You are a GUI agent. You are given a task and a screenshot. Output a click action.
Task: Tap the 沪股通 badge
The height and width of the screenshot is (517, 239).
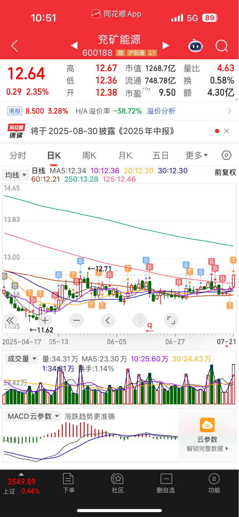(136, 53)
